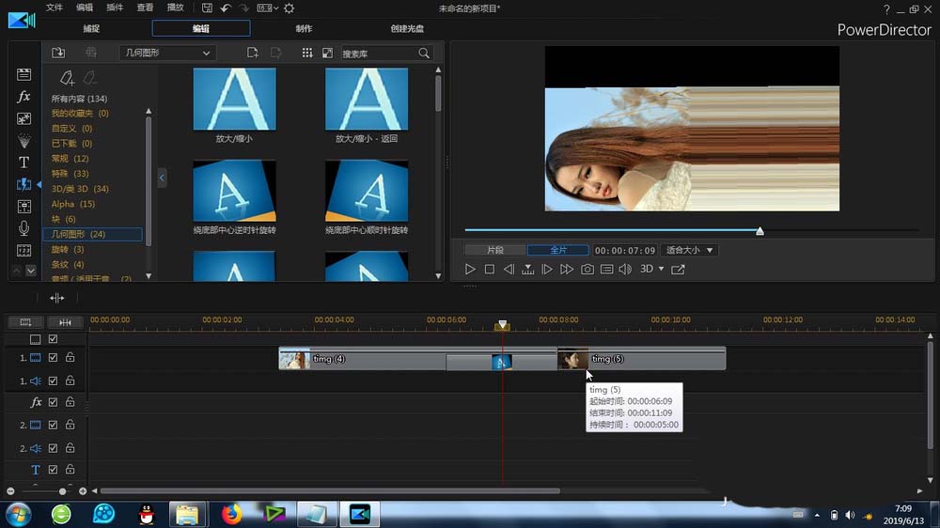Click the Particle Room icon in sidebar
Image resolution: width=940 pixels, height=528 pixels.
pyautogui.click(x=24, y=141)
